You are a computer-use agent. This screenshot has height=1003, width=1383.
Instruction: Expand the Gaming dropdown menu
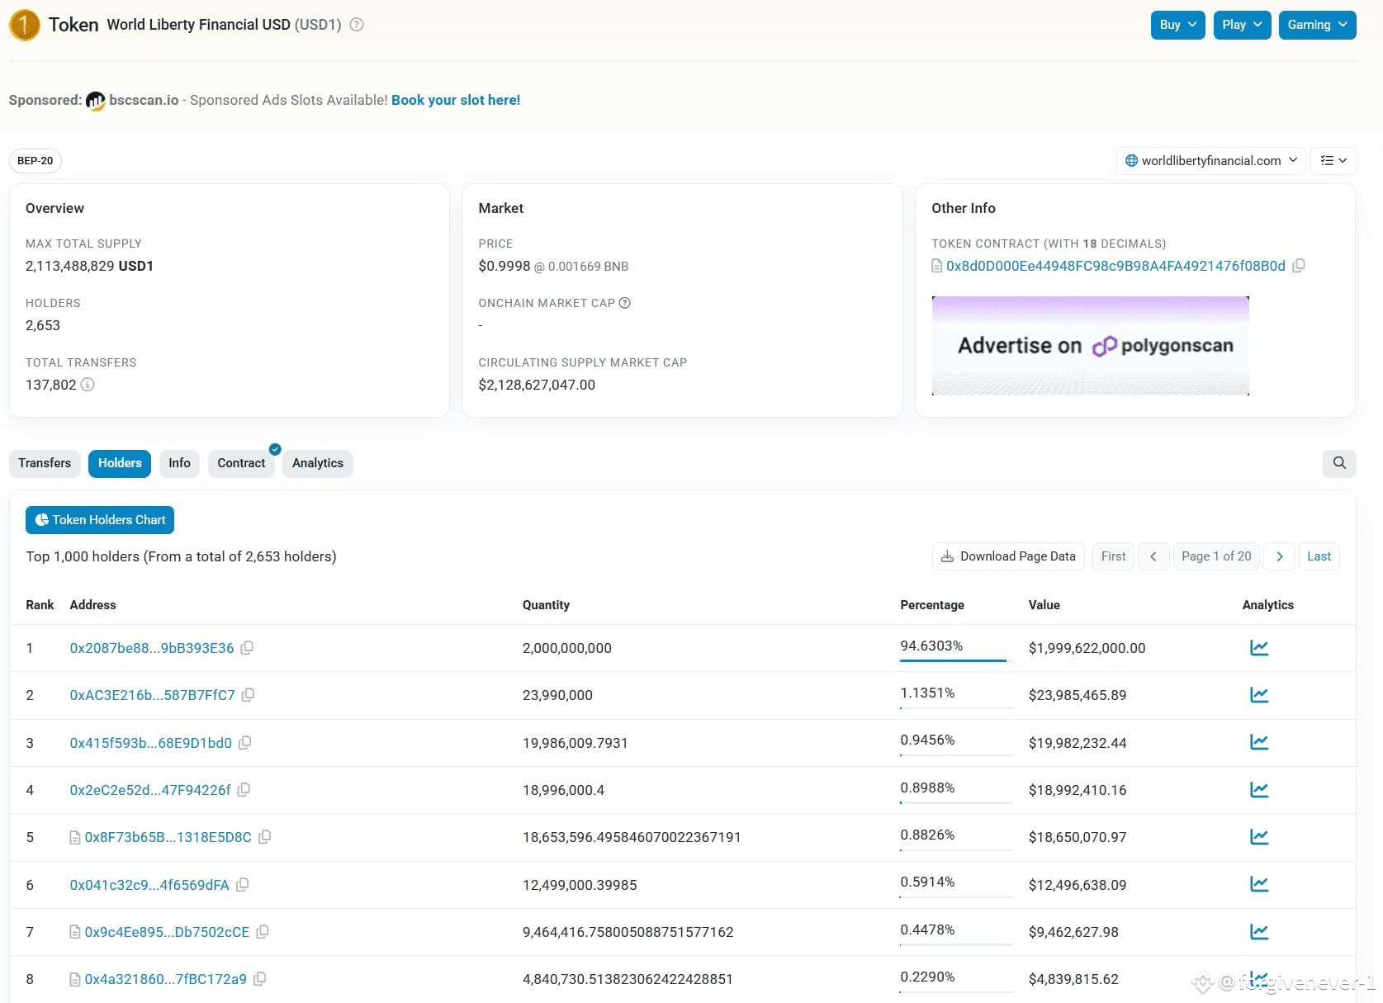(1317, 25)
